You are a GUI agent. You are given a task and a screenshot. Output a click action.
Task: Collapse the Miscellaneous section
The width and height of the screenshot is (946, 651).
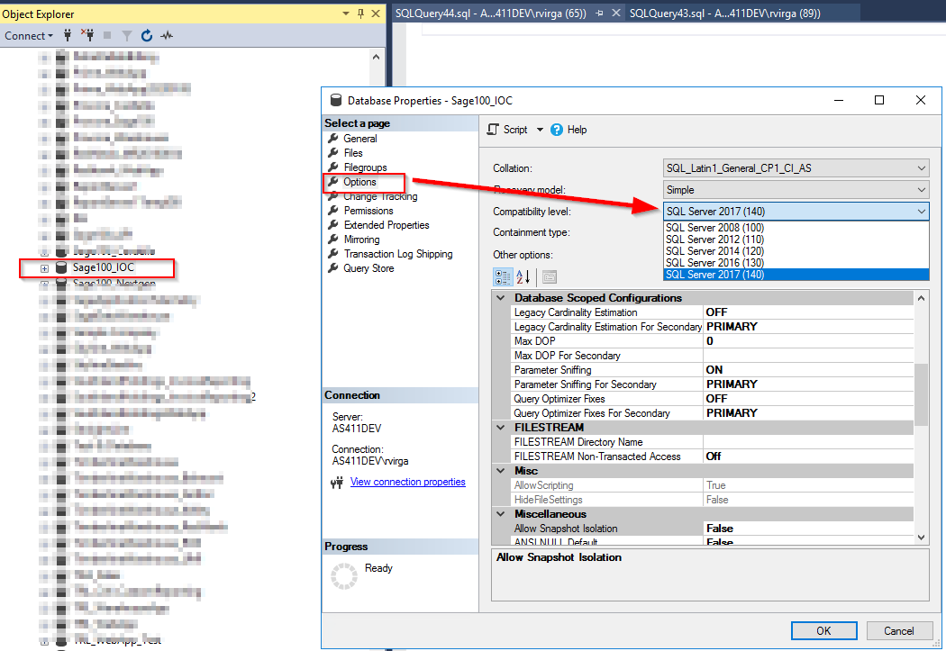click(x=501, y=514)
